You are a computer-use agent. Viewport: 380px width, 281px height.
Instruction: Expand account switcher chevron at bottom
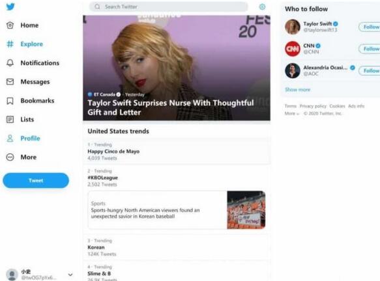(x=70, y=274)
